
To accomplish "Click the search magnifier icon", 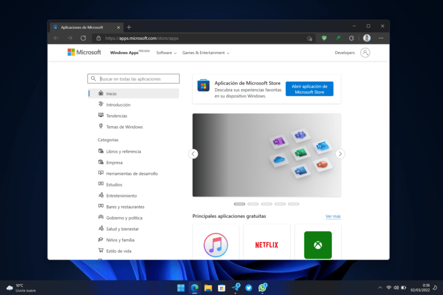I will coord(93,79).
